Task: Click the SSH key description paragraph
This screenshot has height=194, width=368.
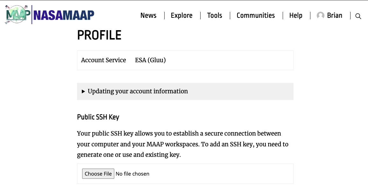Action: point(182,144)
